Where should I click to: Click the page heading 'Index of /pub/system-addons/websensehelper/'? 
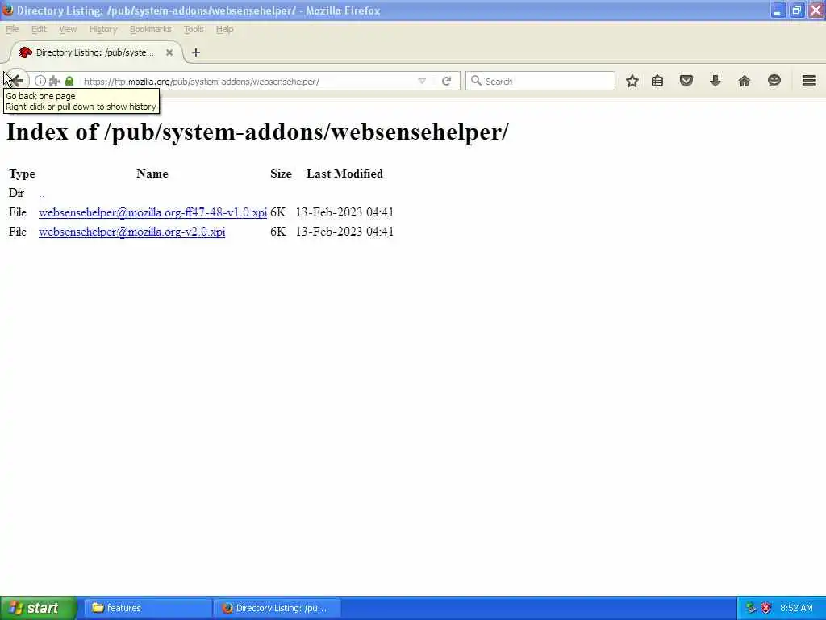pos(257,132)
